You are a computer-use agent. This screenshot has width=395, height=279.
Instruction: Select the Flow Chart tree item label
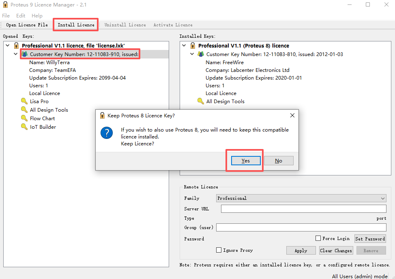42,118
